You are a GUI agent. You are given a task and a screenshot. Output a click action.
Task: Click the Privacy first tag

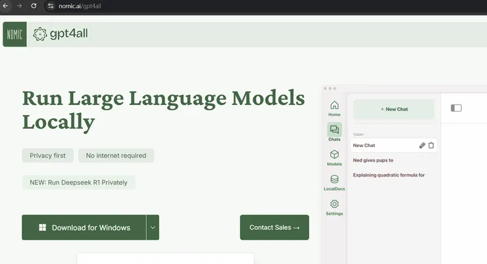[47, 156]
